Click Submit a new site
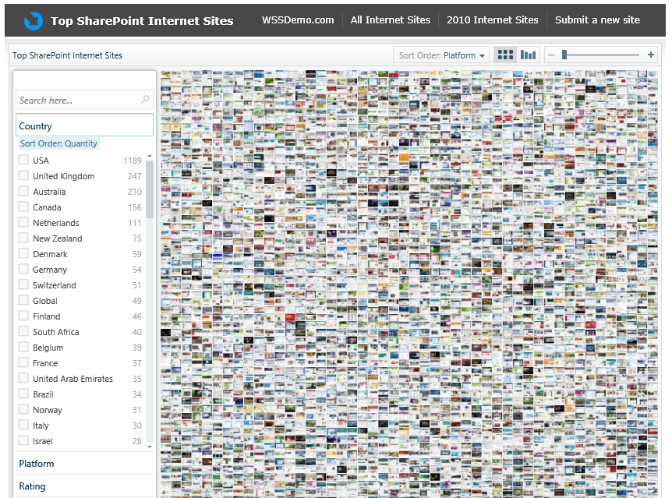The width and height of the screenshot is (672, 498). pos(597,20)
